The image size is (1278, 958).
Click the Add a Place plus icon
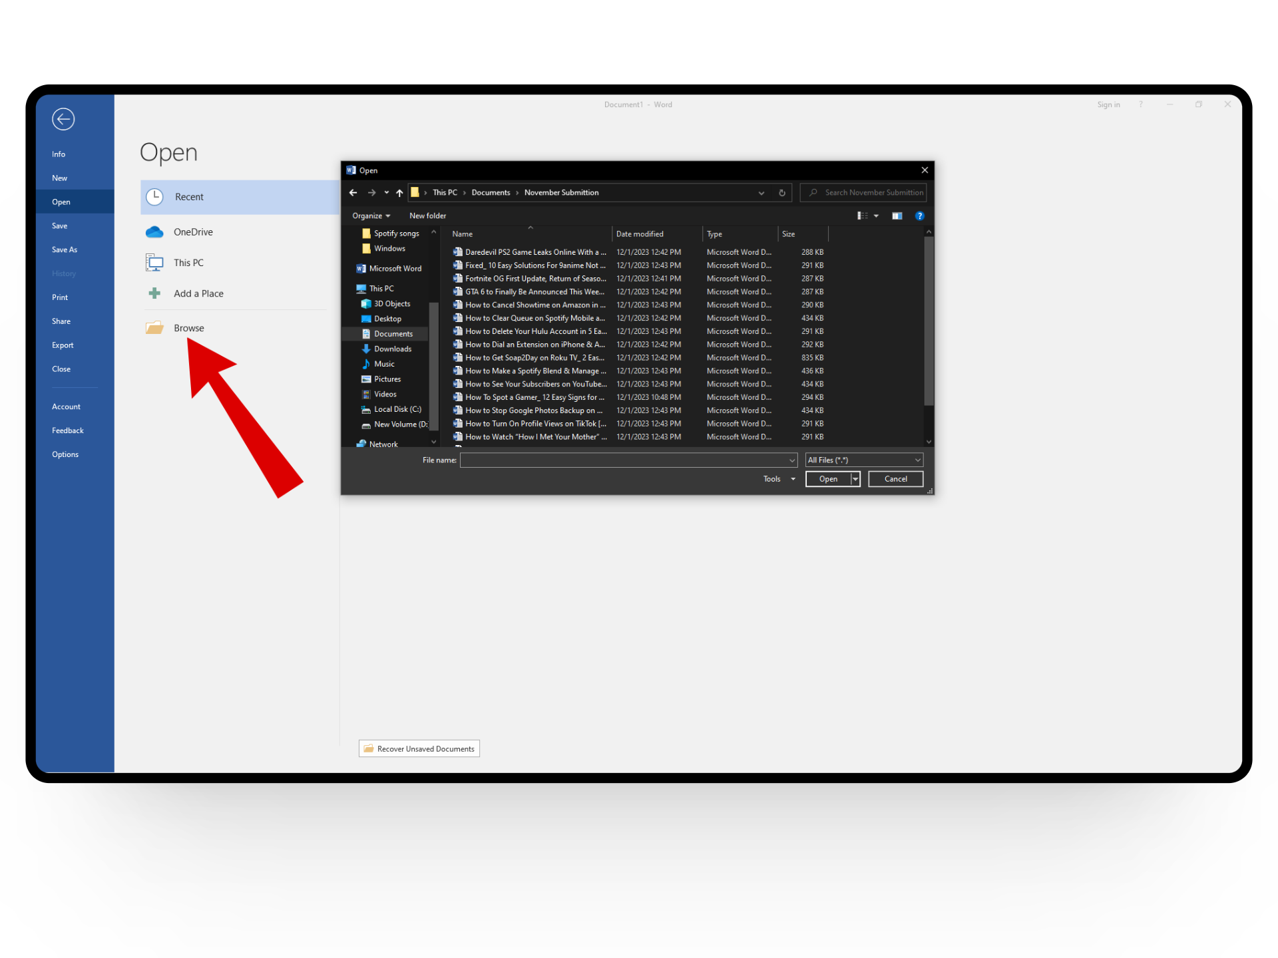click(154, 293)
